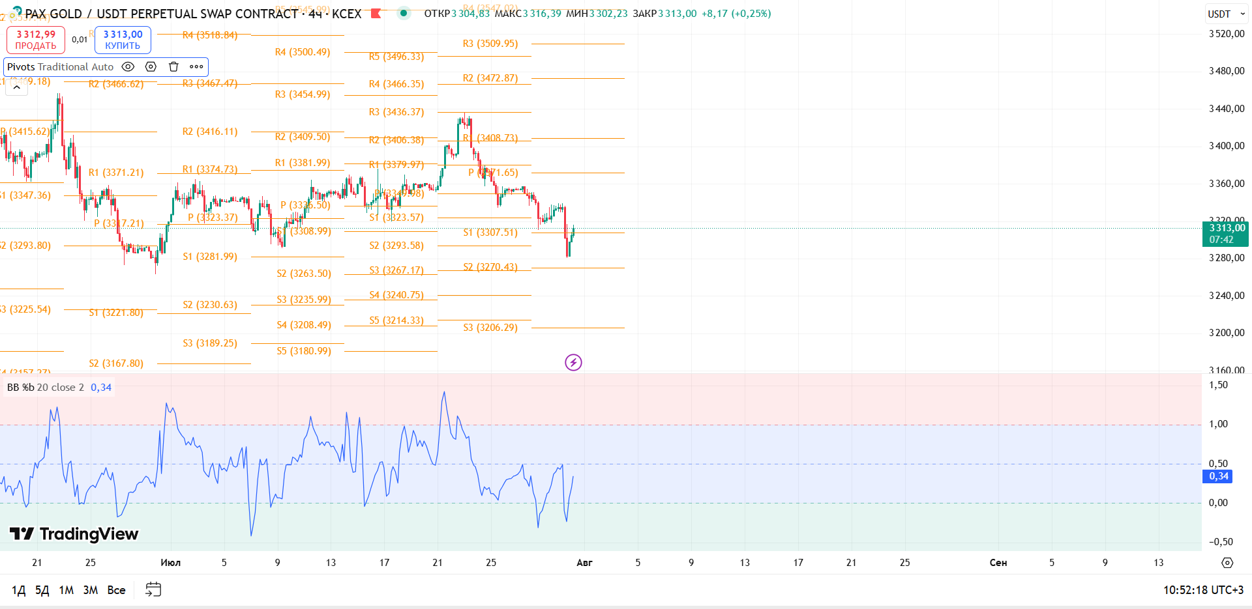Delete the Pivots Traditional indicator
Viewport: 1252px width, 609px height.
point(173,66)
